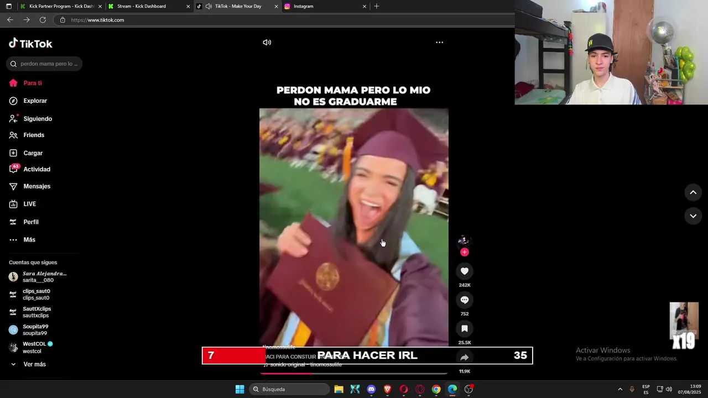
Task: Open the Mensajes inbox
Action: (x=30, y=187)
